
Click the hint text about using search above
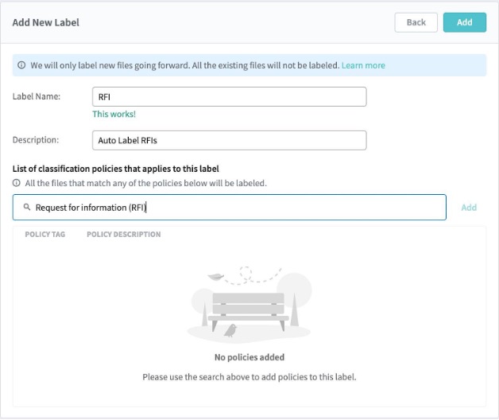249,376
